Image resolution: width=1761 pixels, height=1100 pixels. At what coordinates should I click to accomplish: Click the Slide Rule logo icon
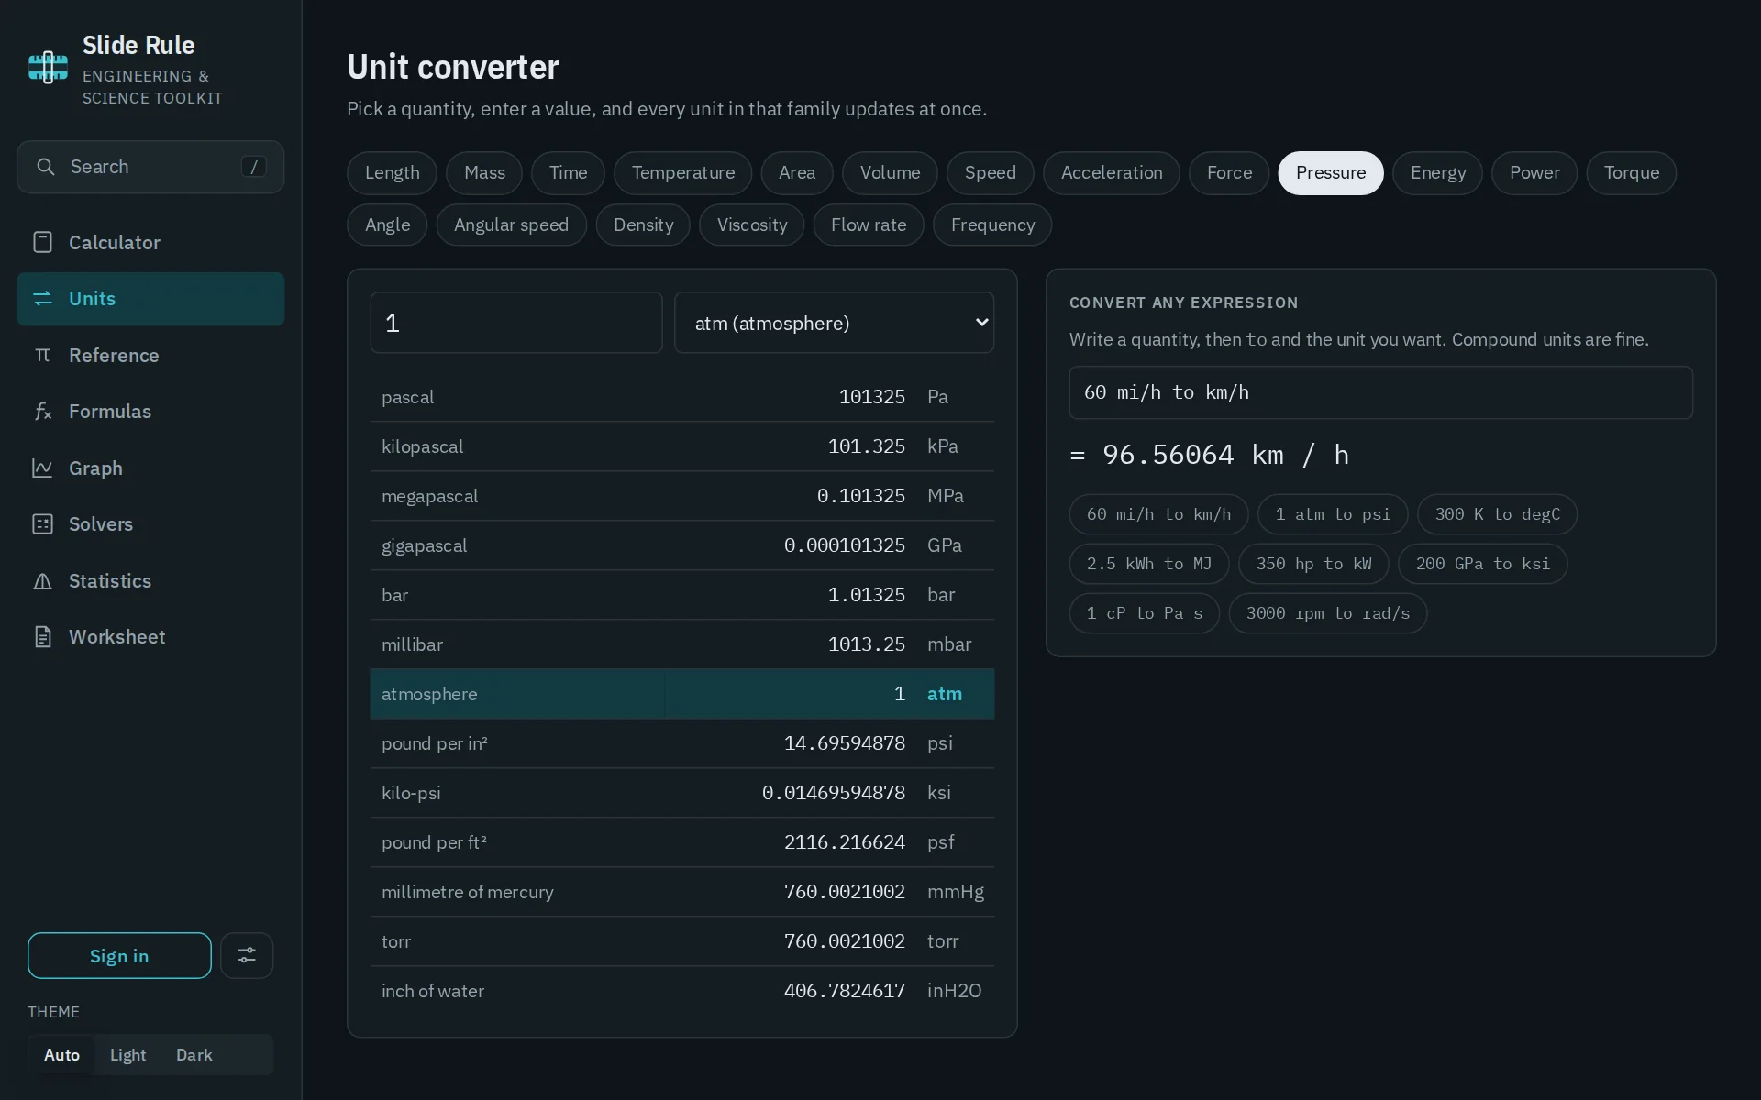coord(48,68)
